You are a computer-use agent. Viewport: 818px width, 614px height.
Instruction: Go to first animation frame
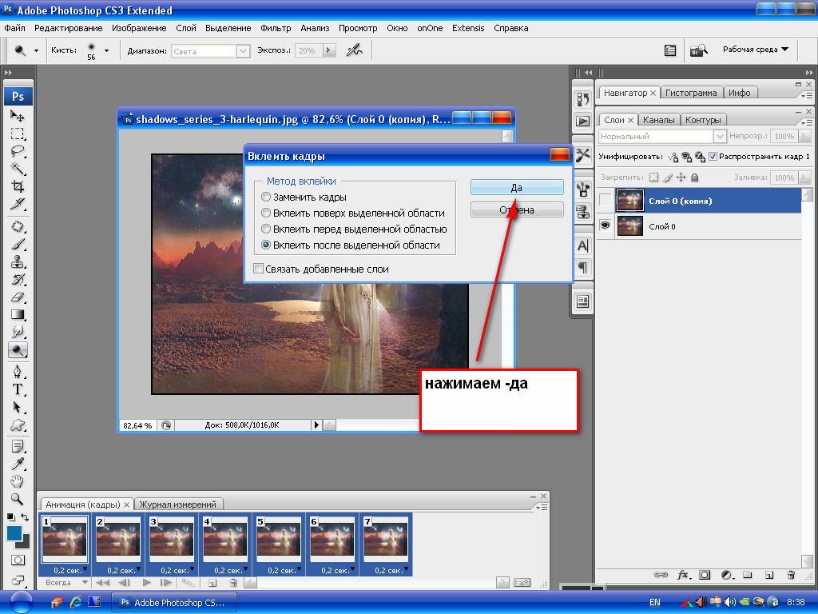click(102, 582)
